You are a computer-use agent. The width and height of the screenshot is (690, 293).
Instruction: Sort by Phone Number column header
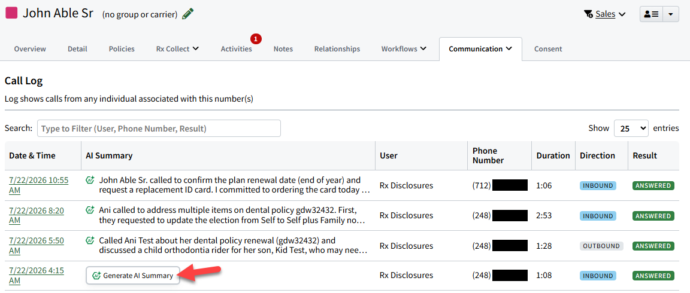500,155
